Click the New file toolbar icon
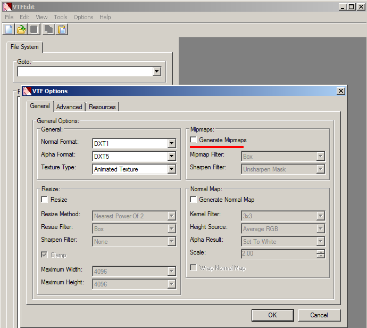The height and width of the screenshot is (328, 367). pos(9,29)
